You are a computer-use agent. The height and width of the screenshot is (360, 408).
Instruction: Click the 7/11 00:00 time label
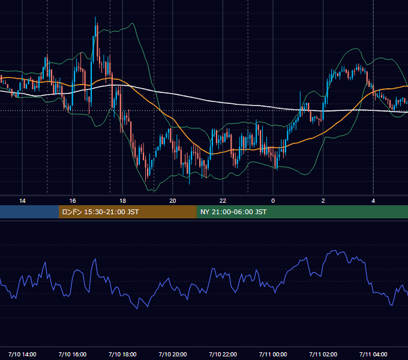(273, 354)
